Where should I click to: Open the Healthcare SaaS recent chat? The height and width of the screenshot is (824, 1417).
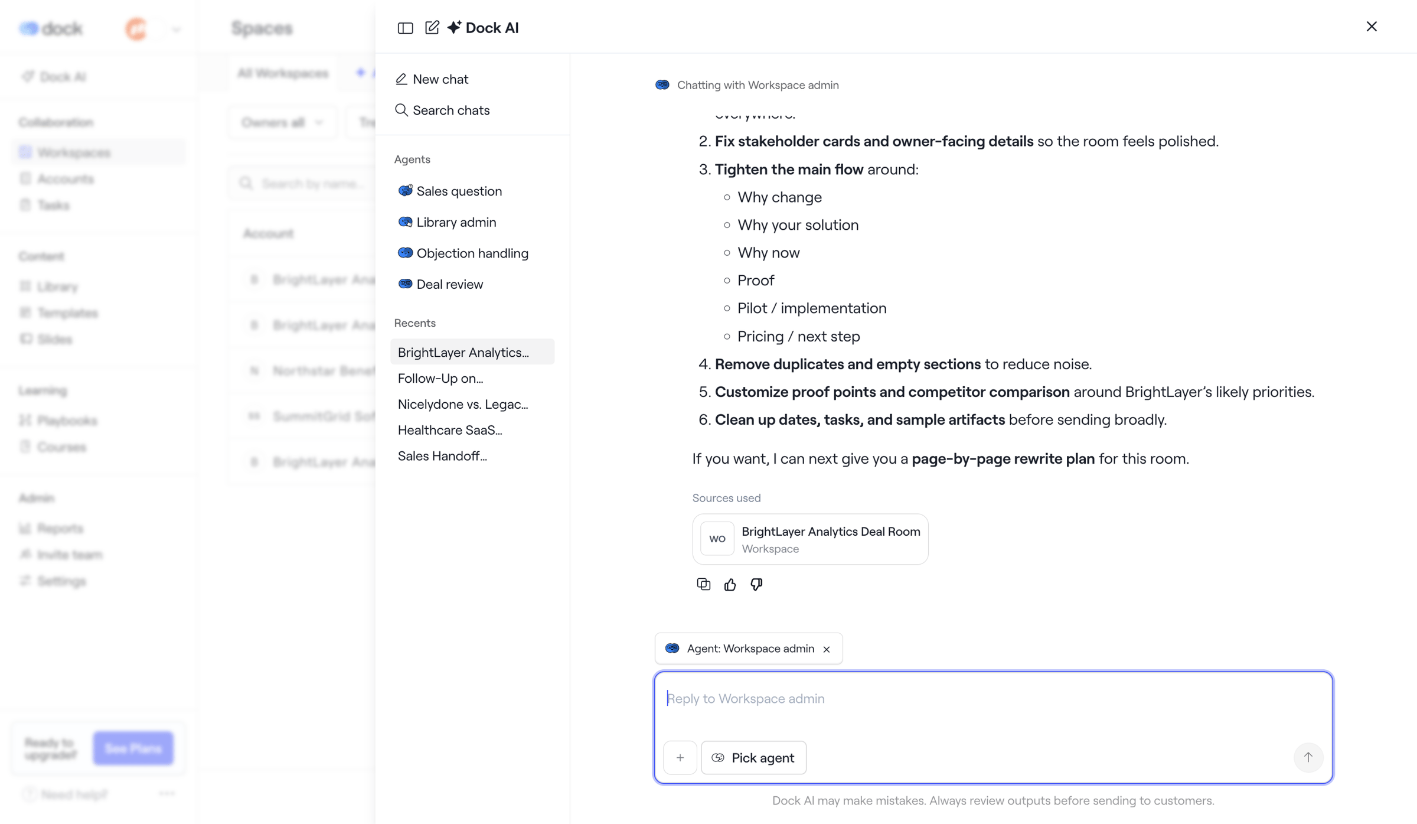[x=472, y=430]
